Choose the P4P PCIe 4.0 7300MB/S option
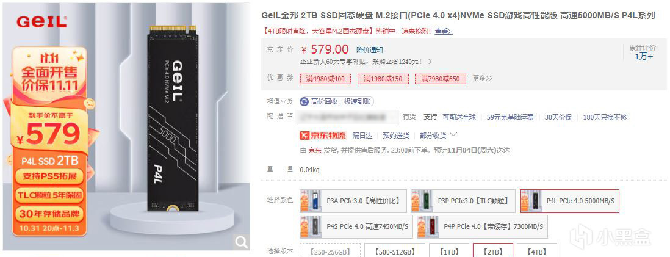 click(x=482, y=226)
